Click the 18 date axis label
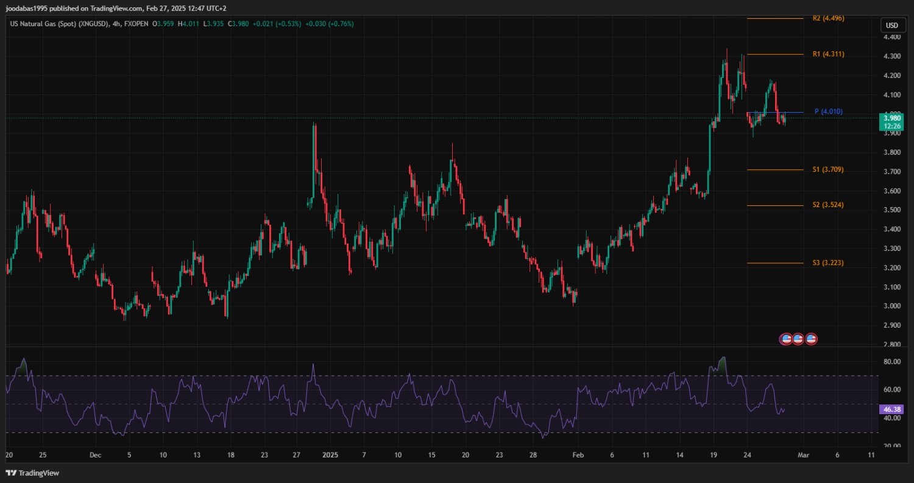This screenshot has height=483, width=914. tap(230, 455)
